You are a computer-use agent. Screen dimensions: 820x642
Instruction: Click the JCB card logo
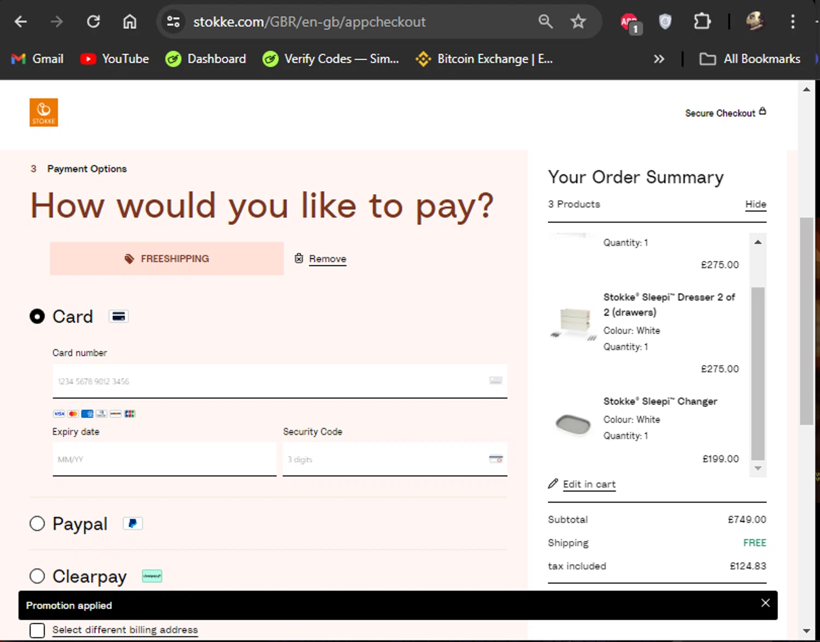coord(130,414)
